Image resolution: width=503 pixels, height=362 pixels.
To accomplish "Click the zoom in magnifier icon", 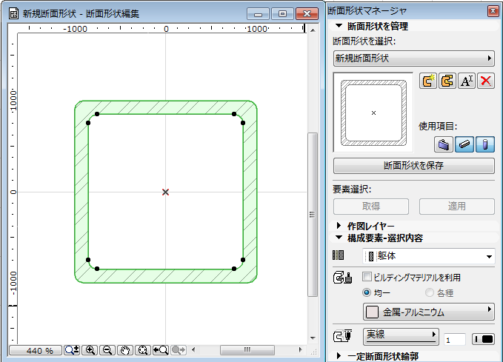I will point(90,350).
